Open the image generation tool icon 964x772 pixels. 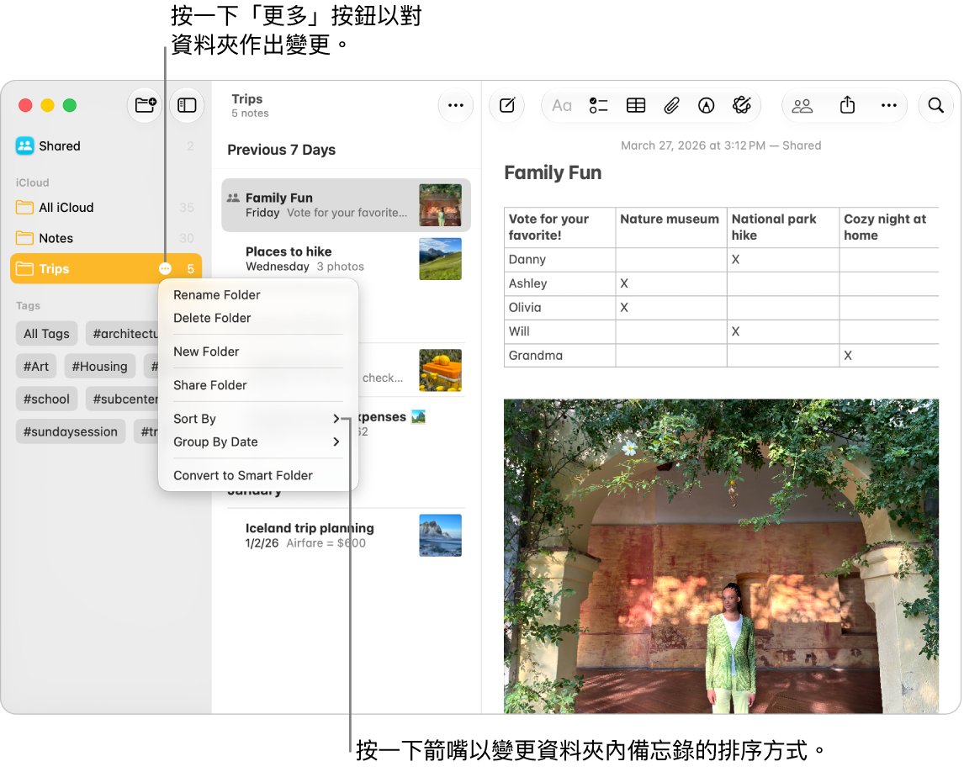pos(742,106)
